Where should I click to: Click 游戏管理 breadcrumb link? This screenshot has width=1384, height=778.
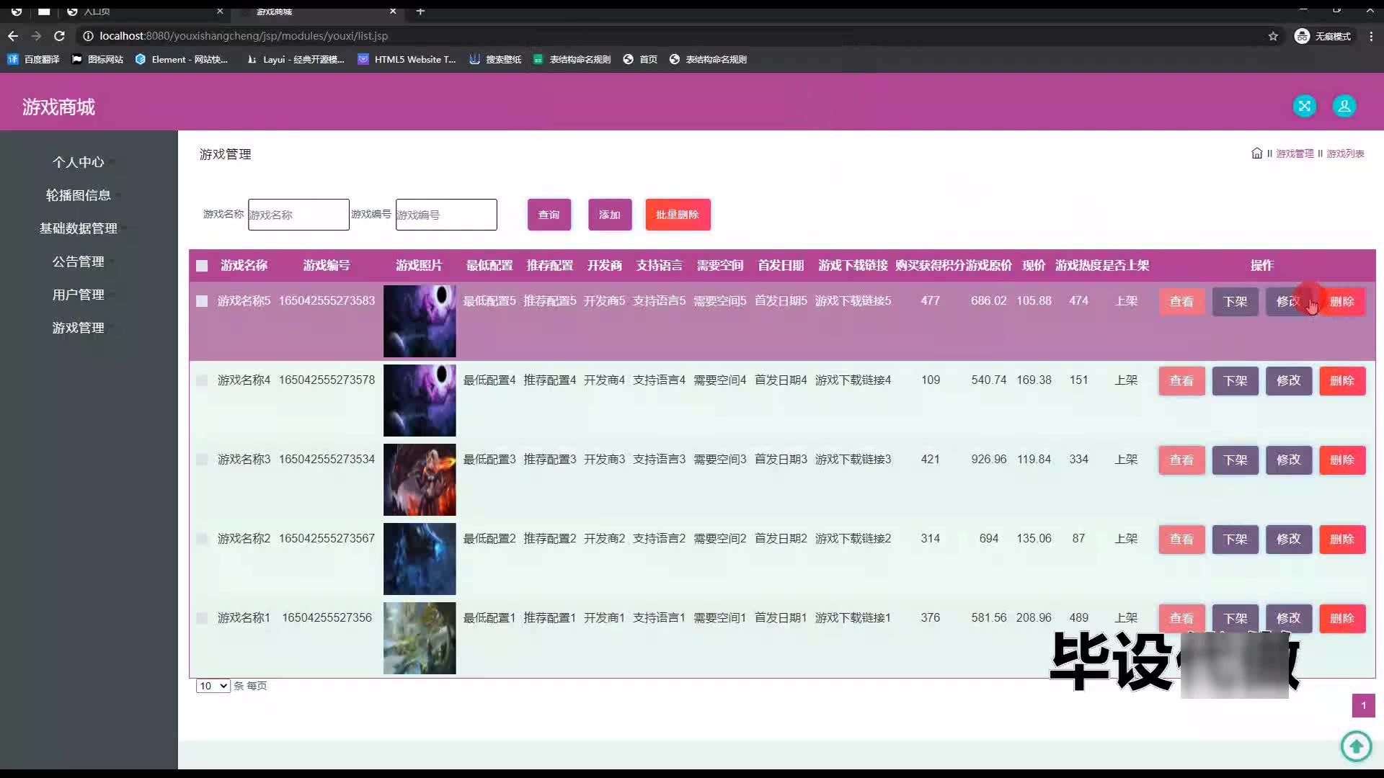[x=1295, y=153]
